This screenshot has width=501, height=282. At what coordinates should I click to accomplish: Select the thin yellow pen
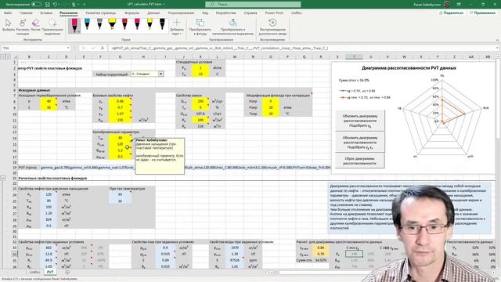click(x=150, y=25)
